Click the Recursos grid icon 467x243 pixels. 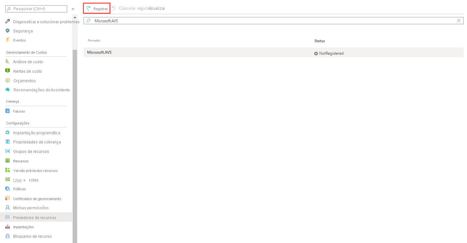tap(8, 161)
